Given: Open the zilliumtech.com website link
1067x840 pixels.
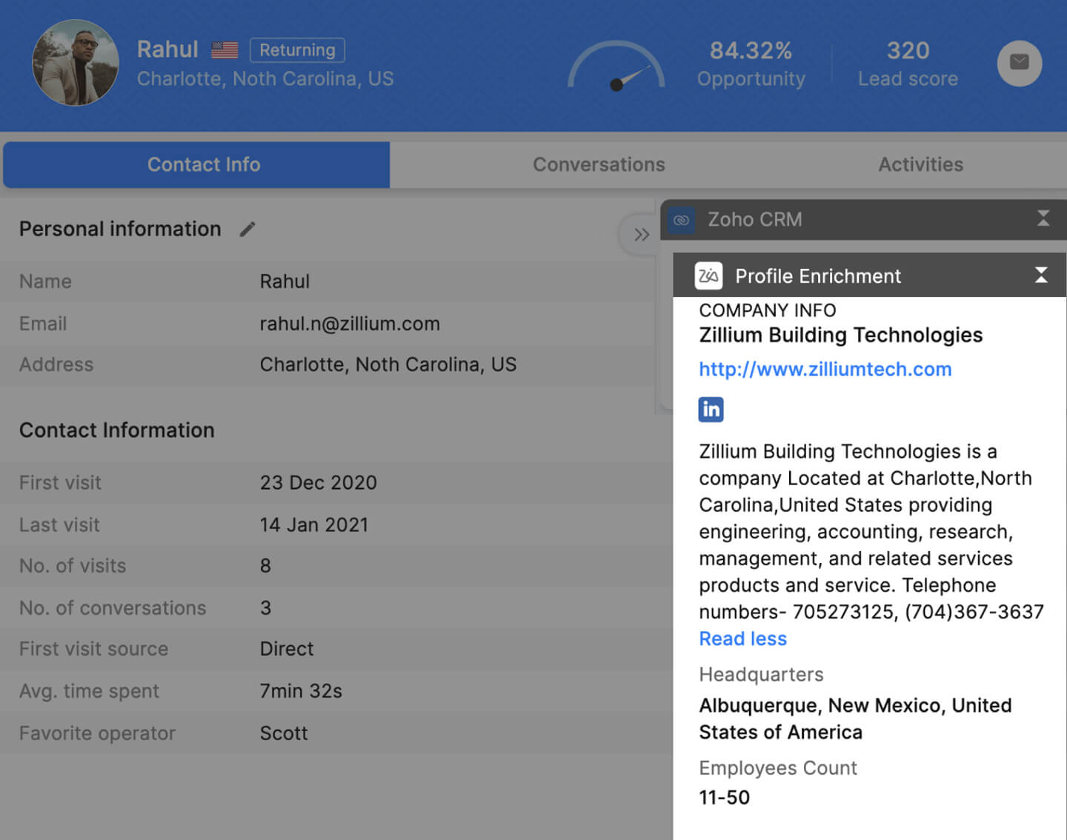Looking at the screenshot, I should tap(825, 369).
